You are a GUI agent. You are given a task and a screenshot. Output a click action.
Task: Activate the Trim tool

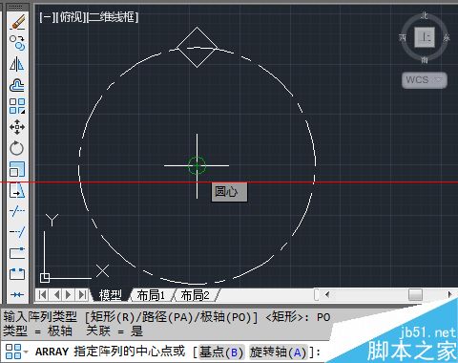pos(17,211)
